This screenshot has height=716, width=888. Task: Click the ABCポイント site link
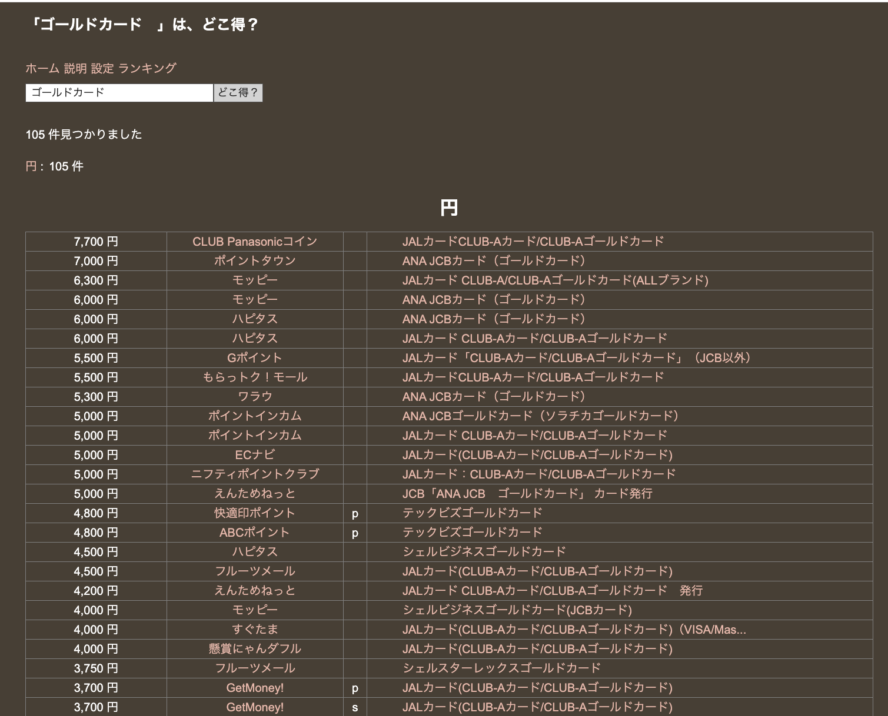pyautogui.click(x=254, y=533)
